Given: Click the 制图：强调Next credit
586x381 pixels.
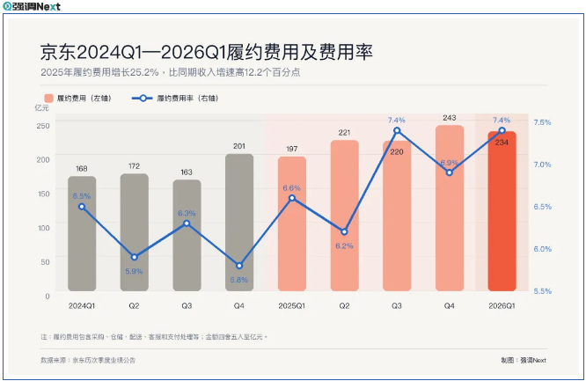Looking at the screenshot, I should (524, 361).
